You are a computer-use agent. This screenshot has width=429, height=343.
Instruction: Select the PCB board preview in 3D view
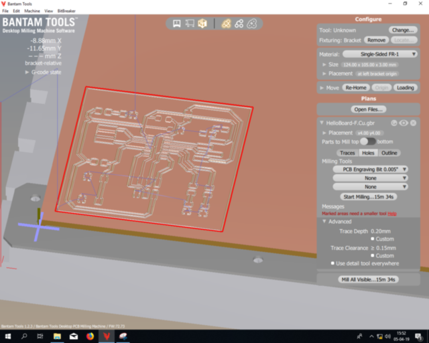154,159
